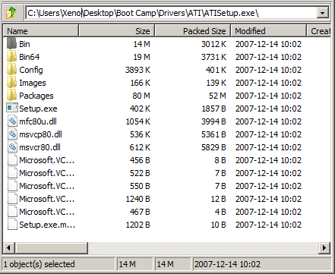Viewport: 335px width, 274px height.
Task: Click the Images folder name
Action: (33, 83)
